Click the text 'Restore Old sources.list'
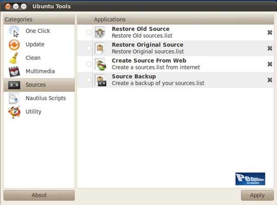The height and width of the screenshot is (205, 277). click(142, 36)
